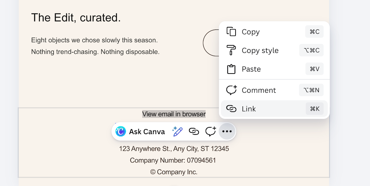The height and width of the screenshot is (186, 370).
Task: Select the "© Company Inc." footer text
Action: (174, 172)
